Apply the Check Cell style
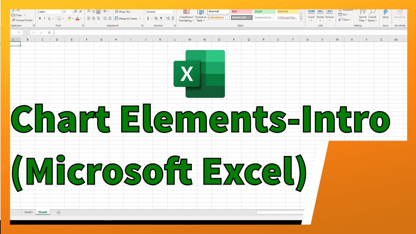The height and width of the screenshot is (234, 416). [x=241, y=18]
